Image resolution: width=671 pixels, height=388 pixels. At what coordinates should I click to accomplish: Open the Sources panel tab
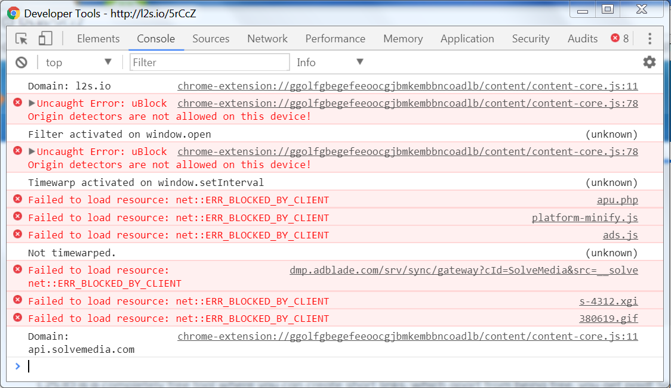coord(211,38)
